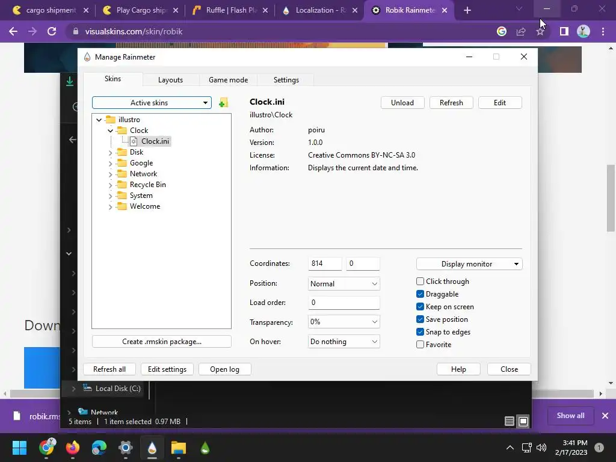The image size is (616, 462).
Task: Expand the Recycle Bin folder
Action: 111,185
